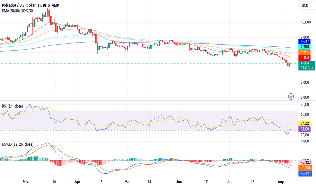Image resolution: width=316 pixels, height=186 pixels.
Task: Click the 34,32 RSI average value label
Action: [x=304, y=123]
